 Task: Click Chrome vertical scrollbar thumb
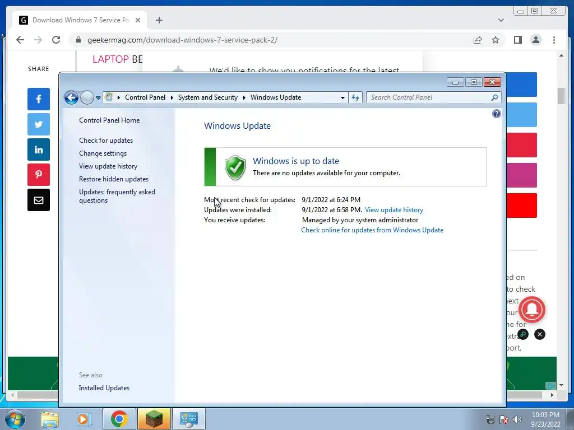tap(561, 96)
